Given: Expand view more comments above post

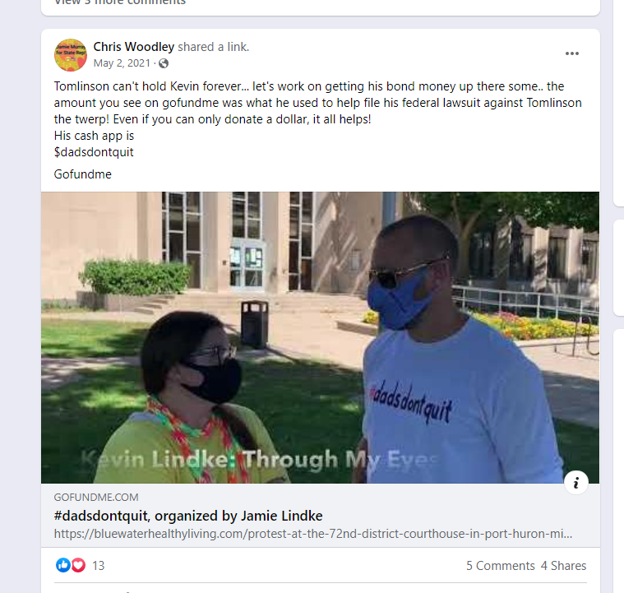Looking at the screenshot, I should (x=120, y=2).
